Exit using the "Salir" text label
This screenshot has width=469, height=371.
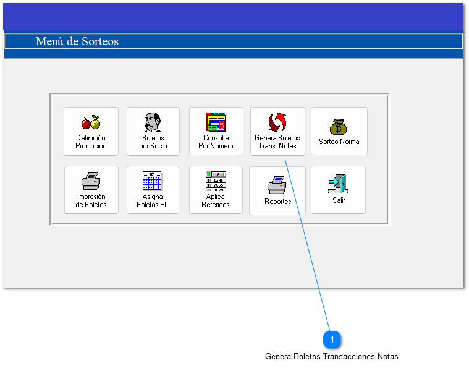point(339,201)
